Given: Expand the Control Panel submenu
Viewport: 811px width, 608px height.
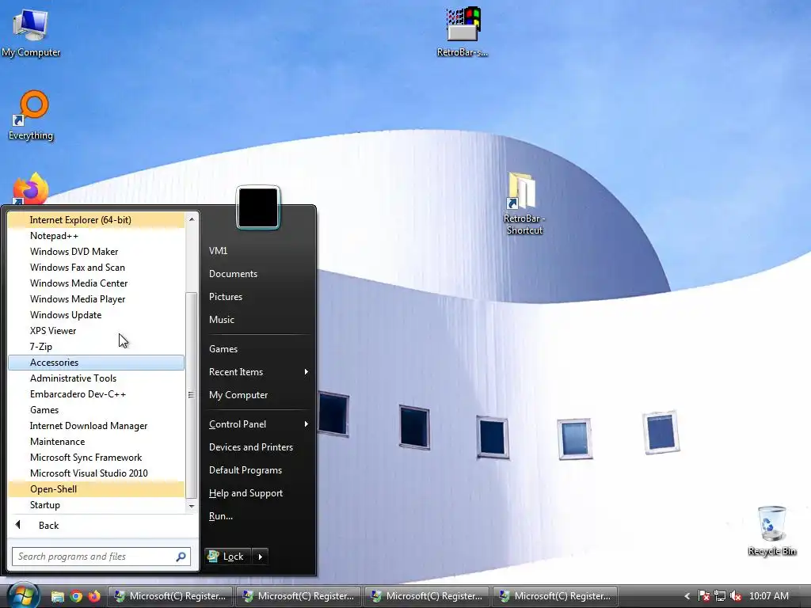Looking at the screenshot, I should 258,424.
